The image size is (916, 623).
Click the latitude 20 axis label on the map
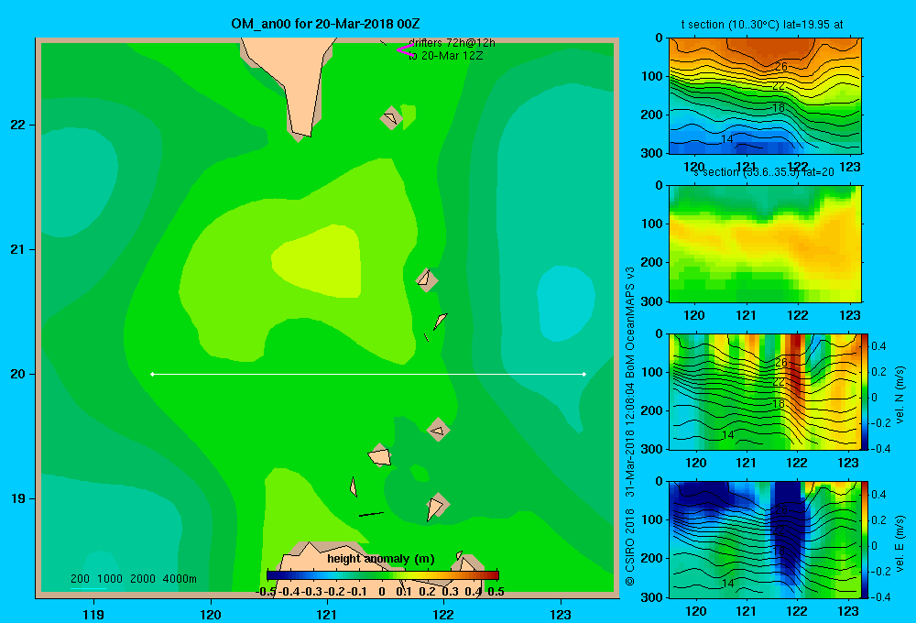click(18, 374)
